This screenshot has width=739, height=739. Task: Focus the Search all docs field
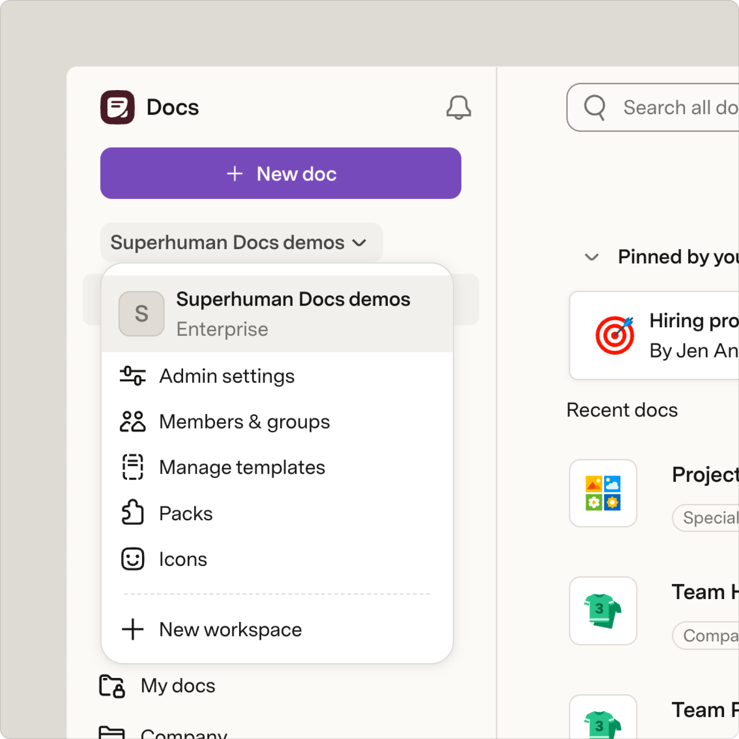[x=653, y=108]
